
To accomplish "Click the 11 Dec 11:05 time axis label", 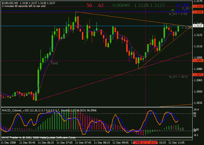I will coord(177,143).
